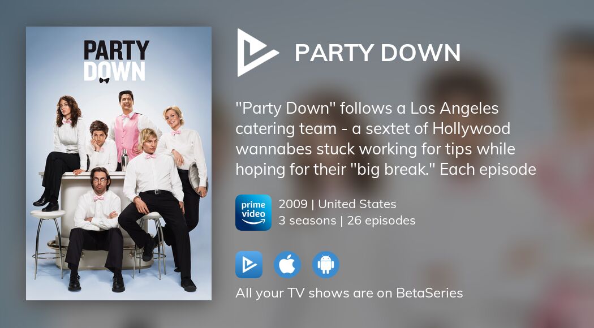The height and width of the screenshot is (328, 594).
Task: Select the show description paragraph
Action: [x=386, y=139]
